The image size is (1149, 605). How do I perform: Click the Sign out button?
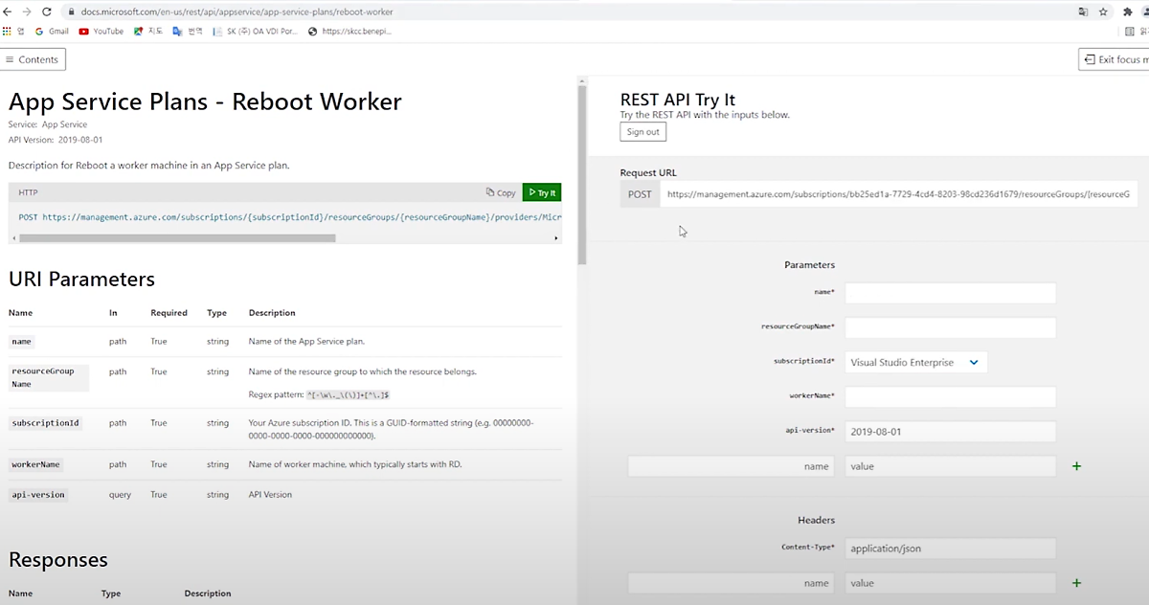(x=642, y=132)
